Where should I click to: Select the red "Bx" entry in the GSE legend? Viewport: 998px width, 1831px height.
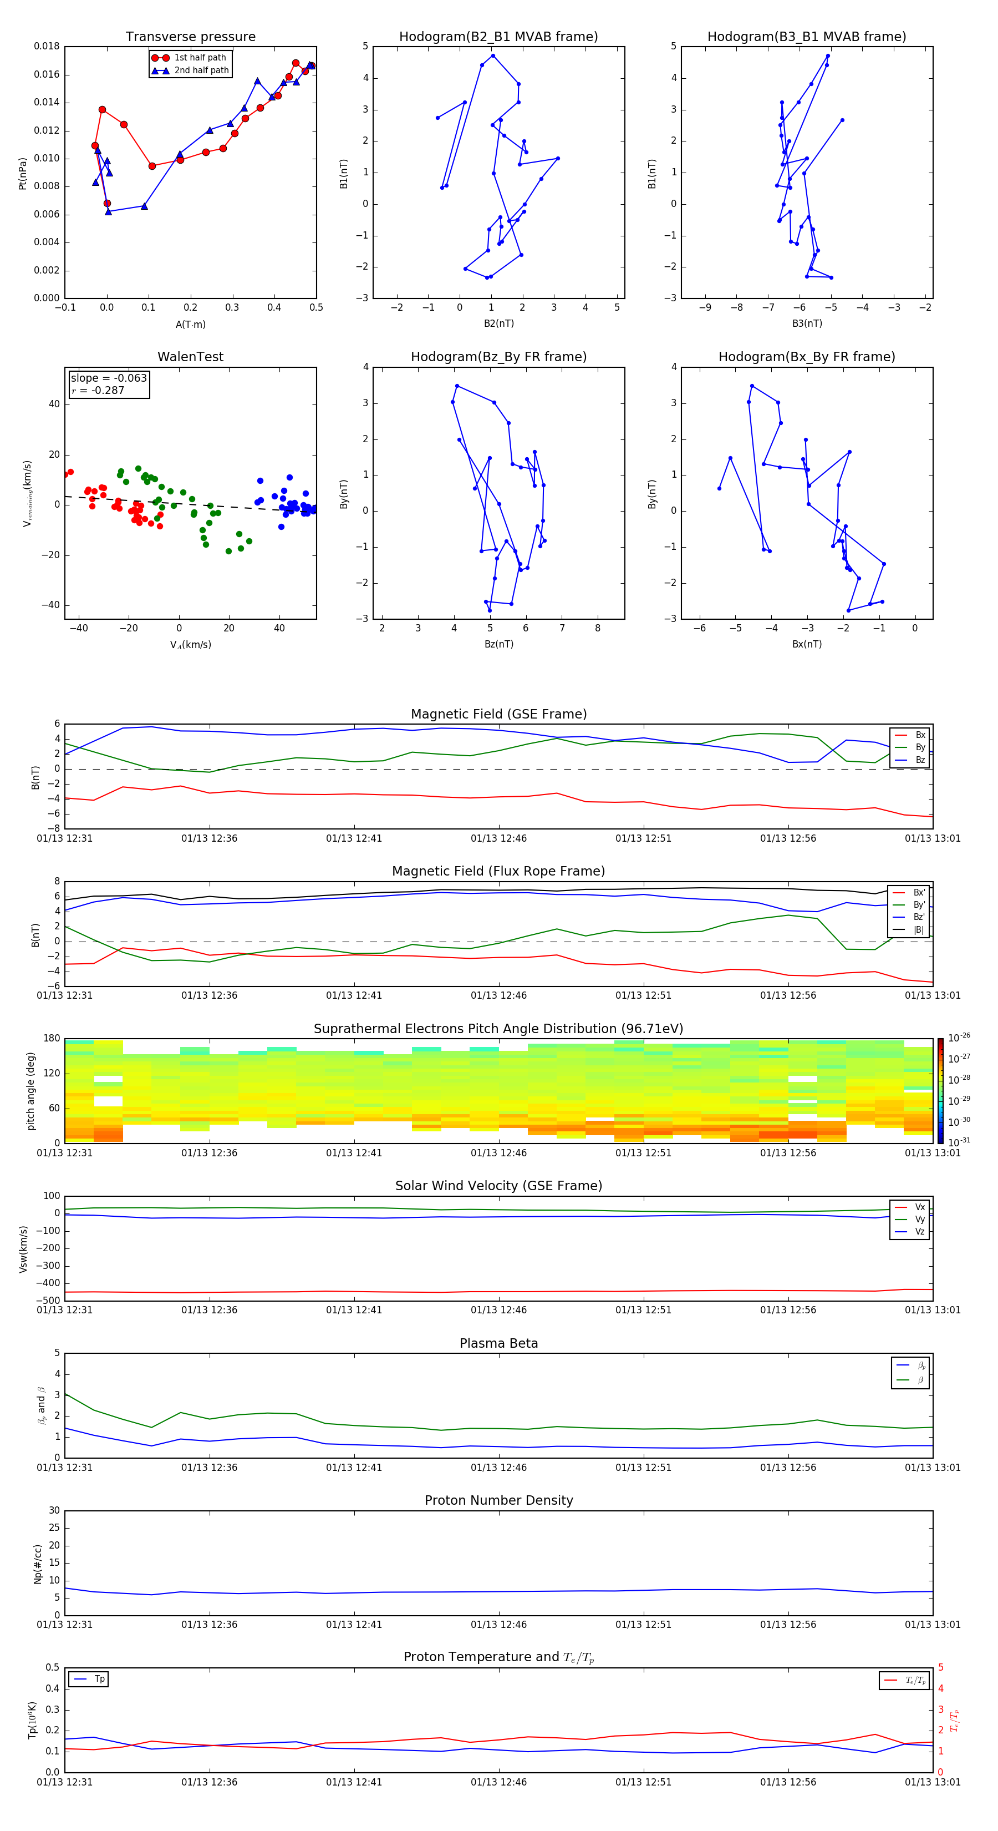pyautogui.click(x=910, y=735)
